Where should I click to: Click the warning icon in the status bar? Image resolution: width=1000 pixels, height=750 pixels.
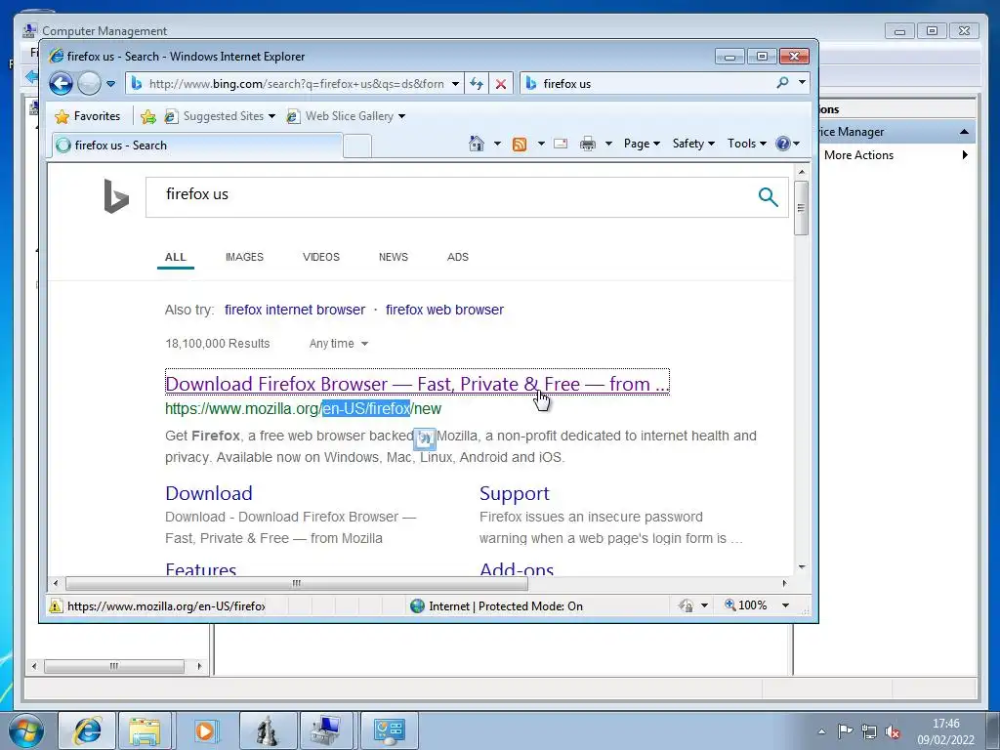[56, 605]
